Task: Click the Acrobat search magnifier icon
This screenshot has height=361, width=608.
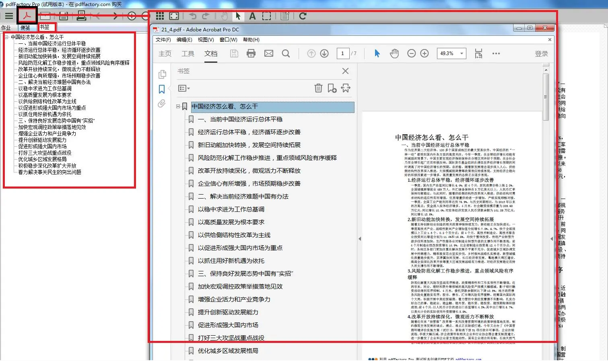Action: point(286,53)
